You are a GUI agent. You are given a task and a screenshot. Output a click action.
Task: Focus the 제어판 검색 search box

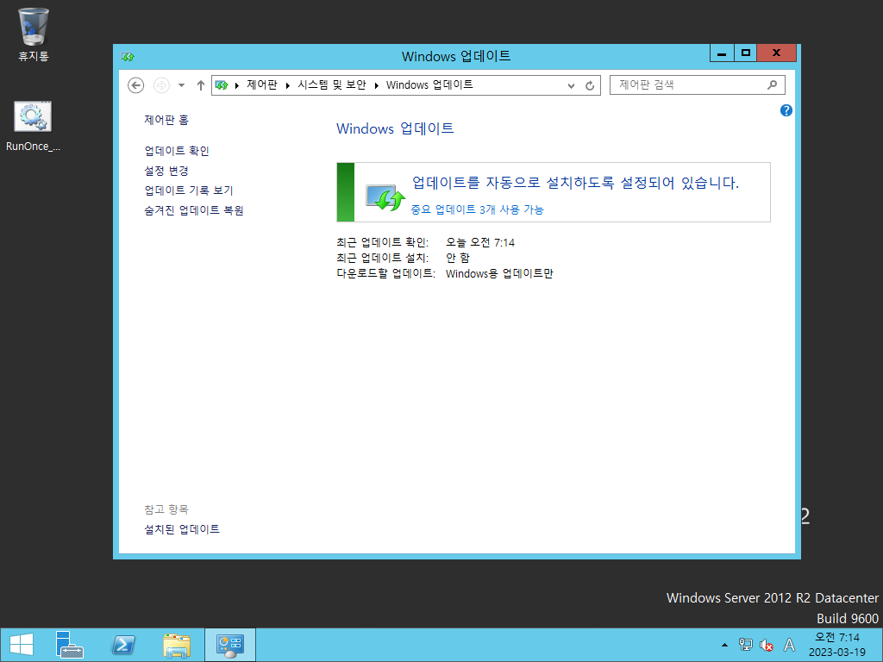pos(697,85)
